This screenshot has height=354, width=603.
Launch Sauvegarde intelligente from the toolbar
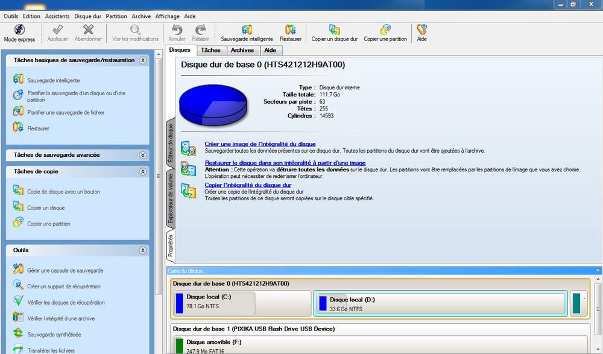[x=247, y=33]
